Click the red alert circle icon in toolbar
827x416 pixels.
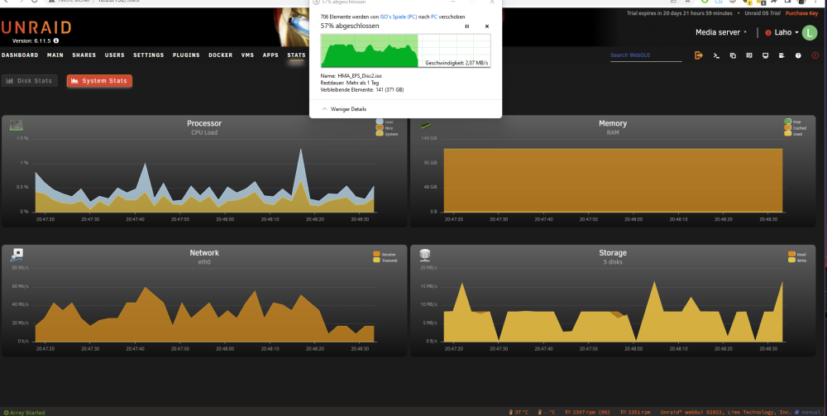point(815,55)
